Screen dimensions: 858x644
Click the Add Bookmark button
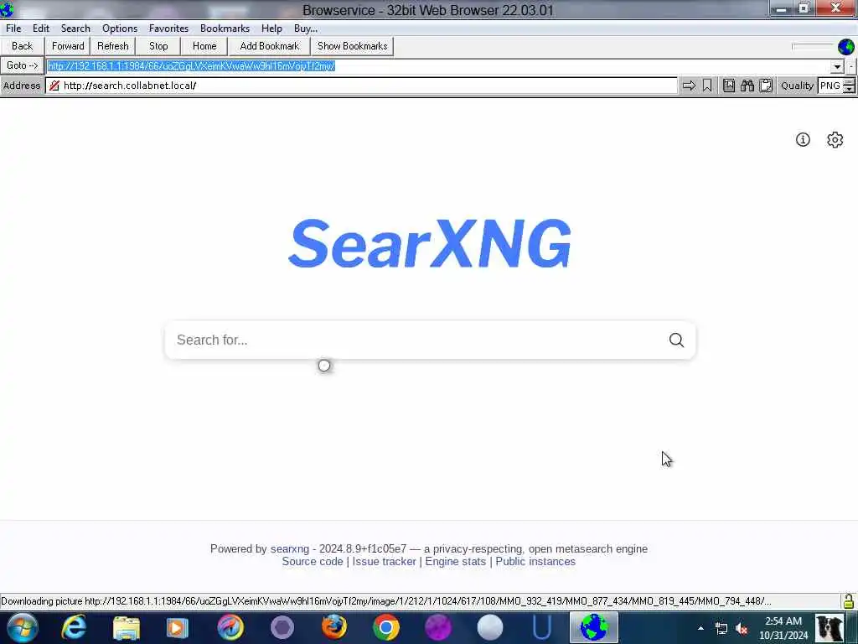[269, 46]
